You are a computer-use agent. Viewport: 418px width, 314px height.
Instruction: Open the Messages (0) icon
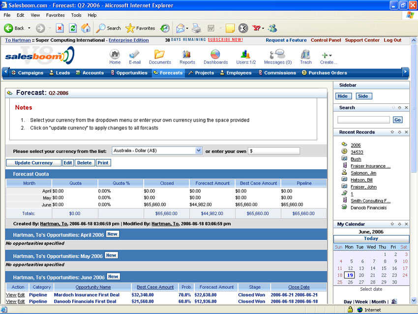[x=278, y=55]
